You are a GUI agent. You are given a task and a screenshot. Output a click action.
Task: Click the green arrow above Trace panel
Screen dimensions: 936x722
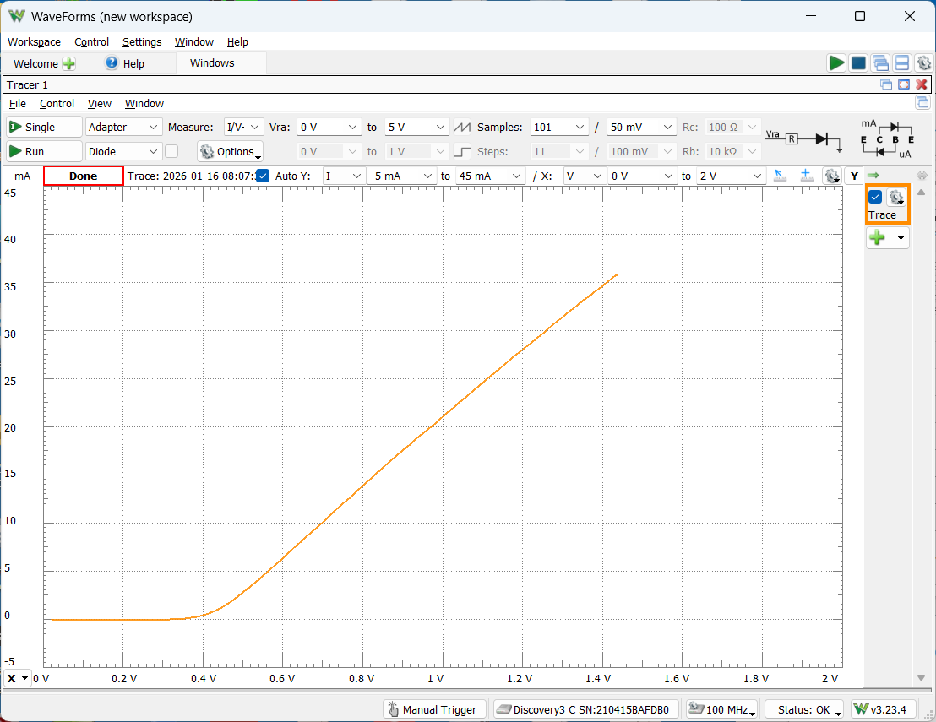point(873,176)
